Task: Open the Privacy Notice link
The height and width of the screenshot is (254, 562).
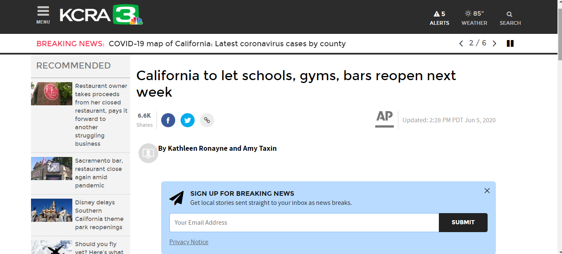Action: [x=189, y=242]
